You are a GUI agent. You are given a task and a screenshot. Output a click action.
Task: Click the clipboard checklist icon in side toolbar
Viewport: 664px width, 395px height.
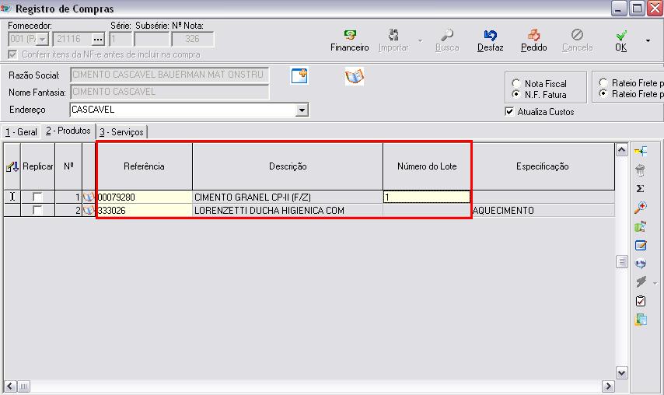(641, 301)
